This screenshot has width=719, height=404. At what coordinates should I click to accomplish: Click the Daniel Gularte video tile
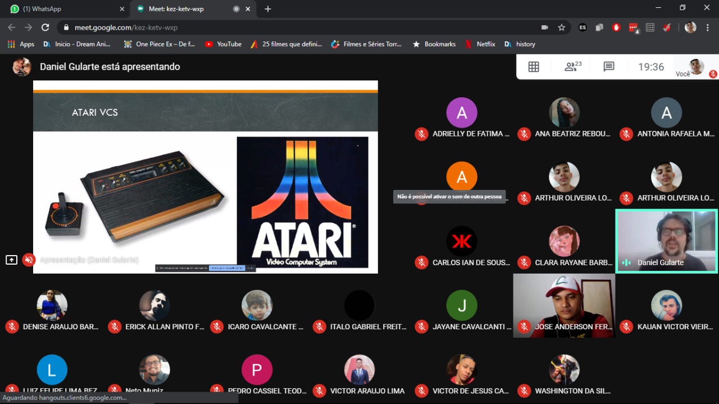pyautogui.click(x=666, y=241)
